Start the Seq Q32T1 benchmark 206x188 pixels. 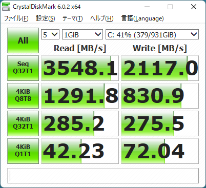click(23, 68)
